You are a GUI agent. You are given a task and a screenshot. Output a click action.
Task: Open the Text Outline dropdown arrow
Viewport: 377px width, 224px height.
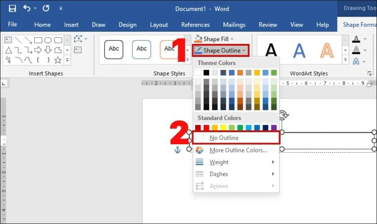click(x=365, y=50)
